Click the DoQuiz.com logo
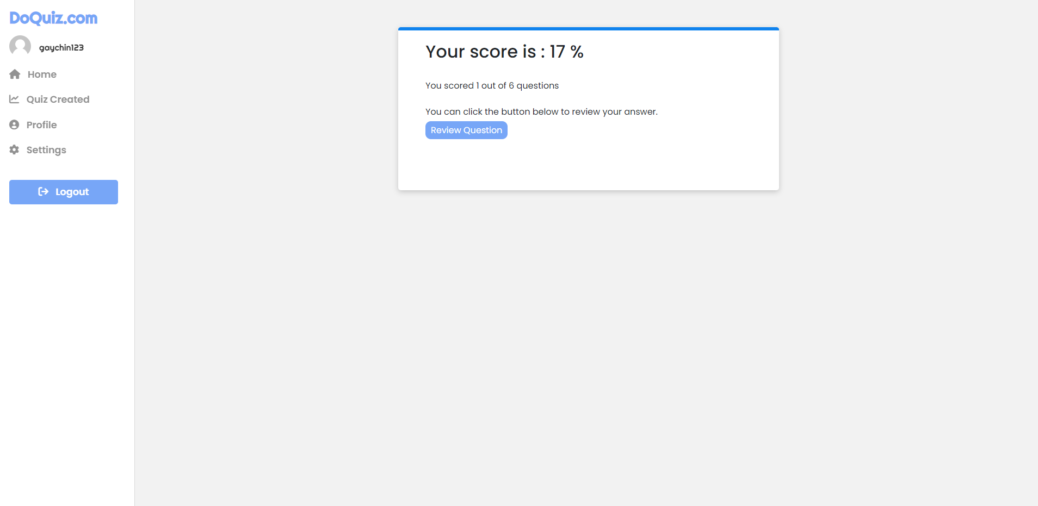The height and width of the screenshot is (506, 1038). click(x=53, y=18)
